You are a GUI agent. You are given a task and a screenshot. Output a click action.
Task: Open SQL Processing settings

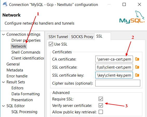tap(24, 112)
